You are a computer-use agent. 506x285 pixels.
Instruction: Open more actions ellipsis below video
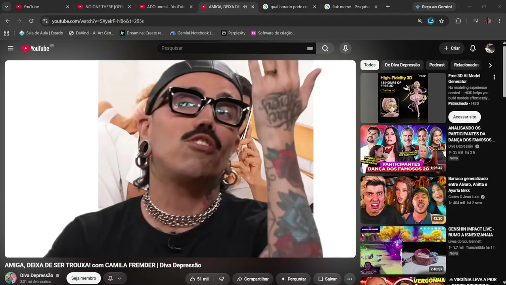tap(349, 279)
